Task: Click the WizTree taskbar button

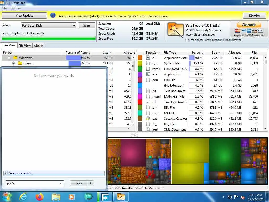Action: pyautogui.click(x=121, y=197)
